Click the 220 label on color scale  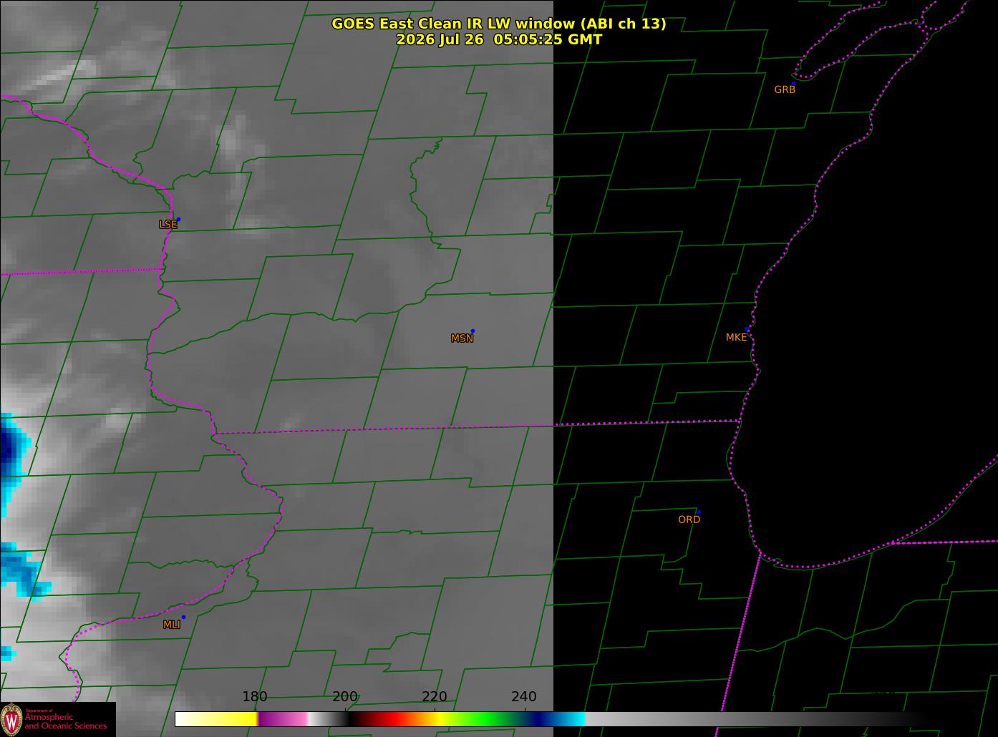[x=435, y=697]
